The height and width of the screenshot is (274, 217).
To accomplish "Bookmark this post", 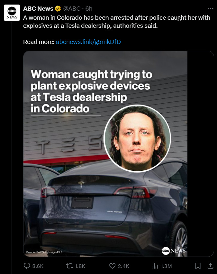I will pos(198,266).
